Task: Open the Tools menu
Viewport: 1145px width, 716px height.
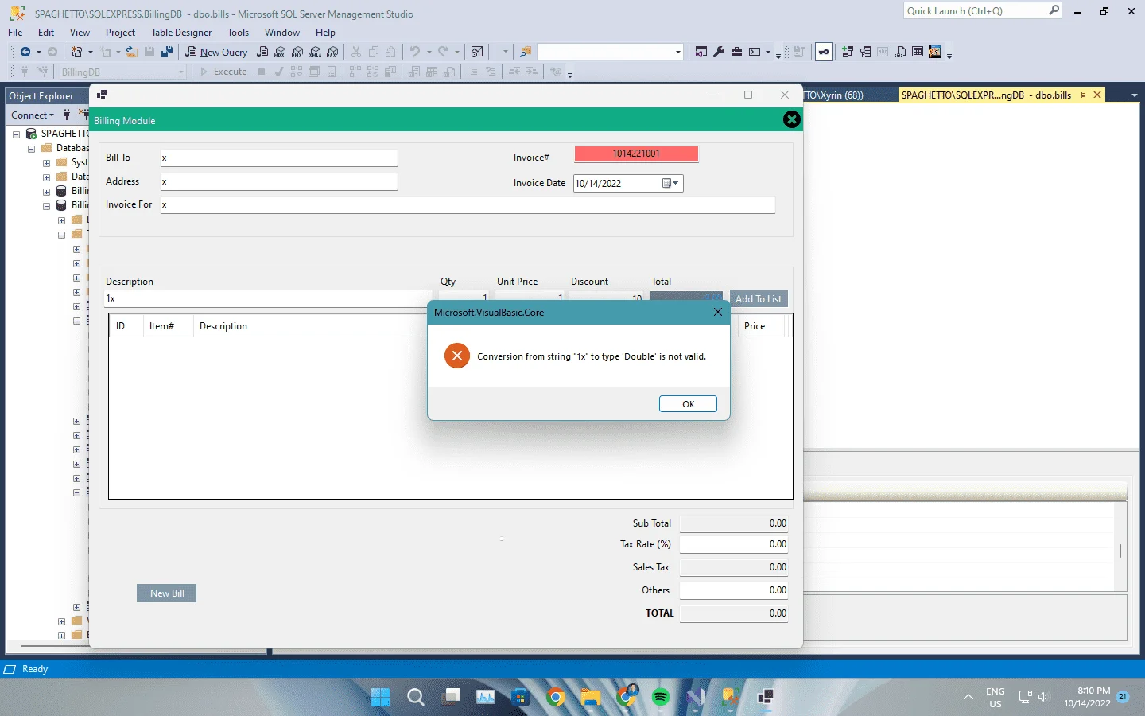Action: tap(238, 33)
